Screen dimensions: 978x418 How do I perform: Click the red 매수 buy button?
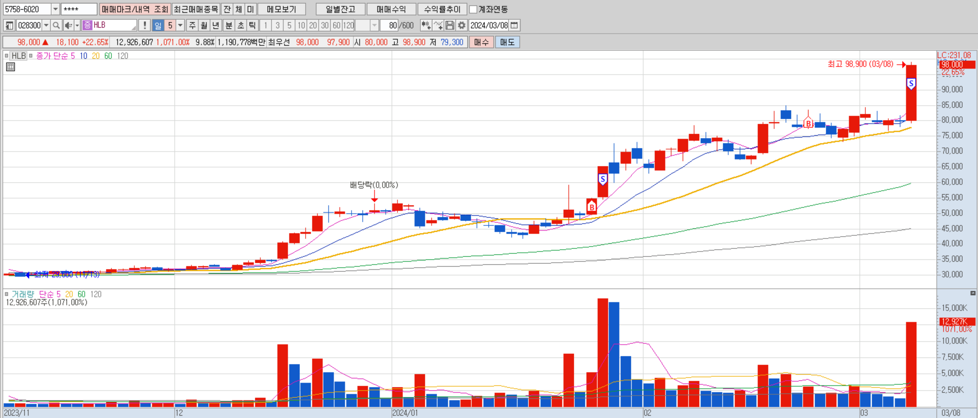pyautogui.click(x=482, y=42)
